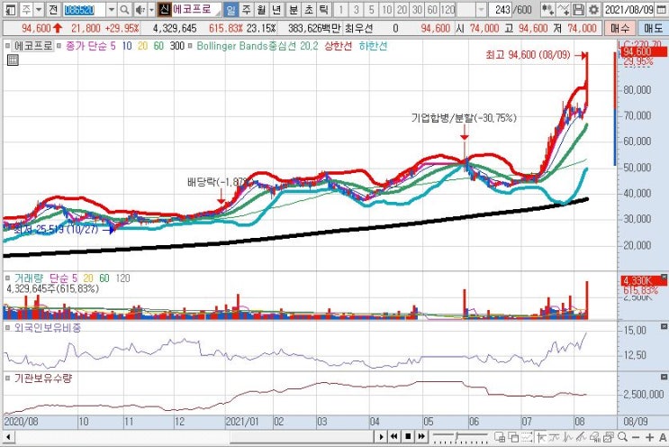
Task: Click the add-indicator dots icon
Action: click(x=547, y=9)
